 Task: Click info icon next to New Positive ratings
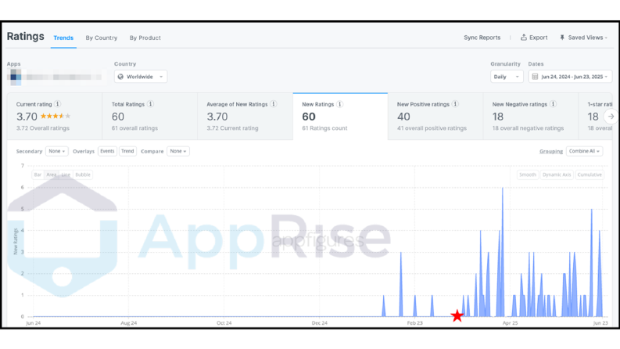455,104
